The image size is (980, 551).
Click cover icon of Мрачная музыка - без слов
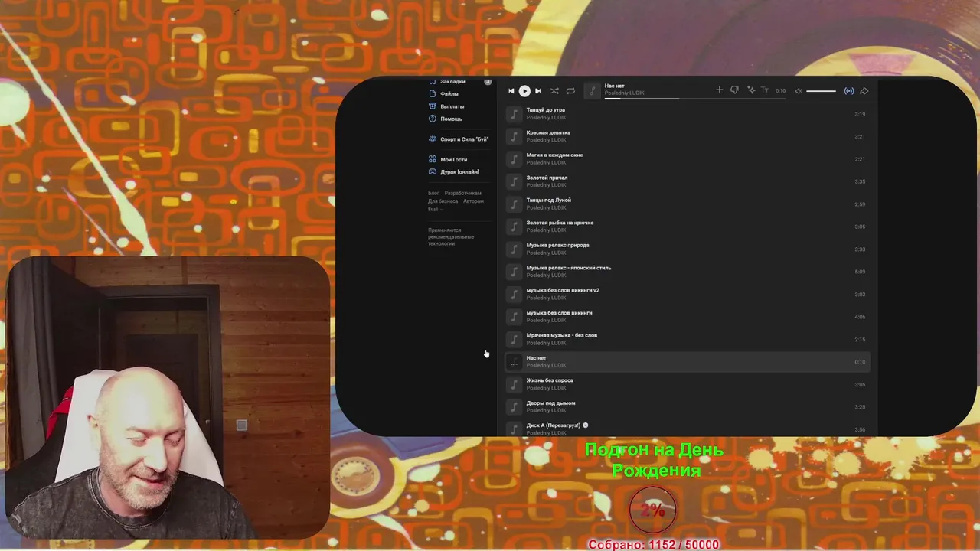(514, 339)
